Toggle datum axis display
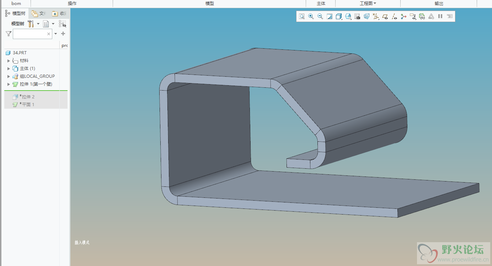The image size is (492, 266). tap(394, 16)
